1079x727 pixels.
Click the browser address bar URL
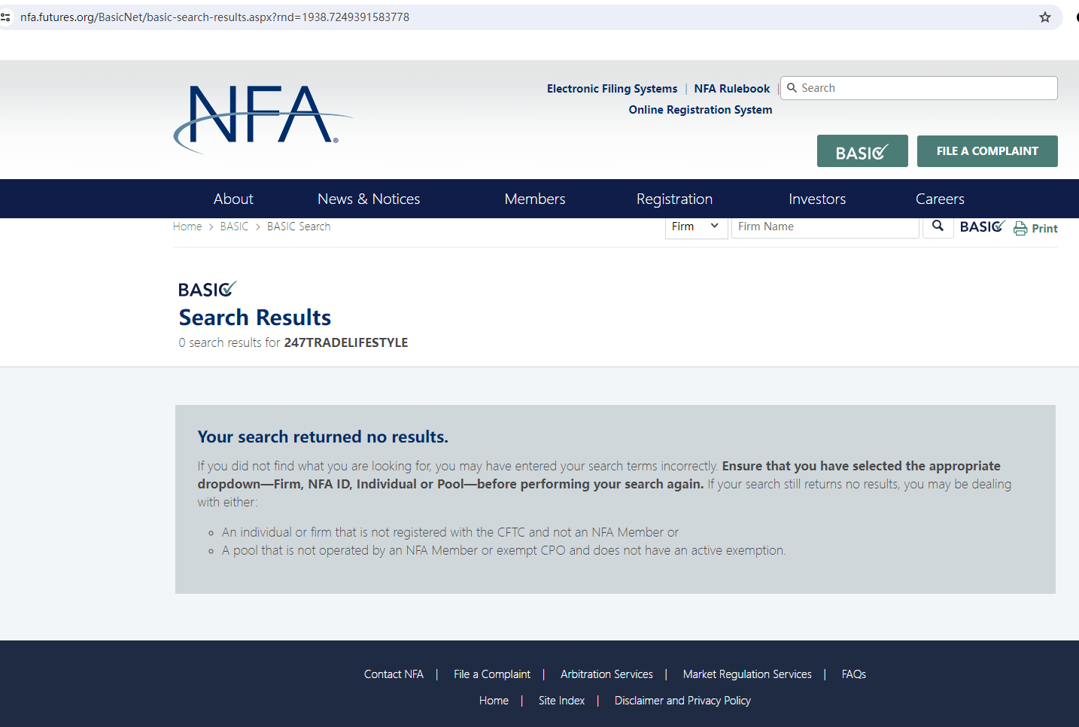(x=214, y=17)
